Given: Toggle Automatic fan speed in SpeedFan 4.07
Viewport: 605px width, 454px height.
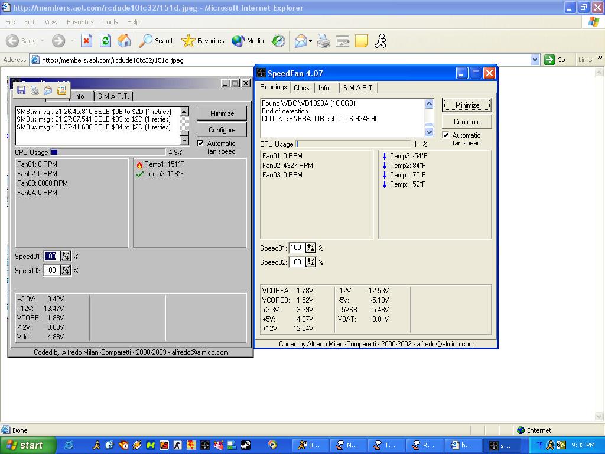Looking at the screenshot, I should [x=446, y=135].
